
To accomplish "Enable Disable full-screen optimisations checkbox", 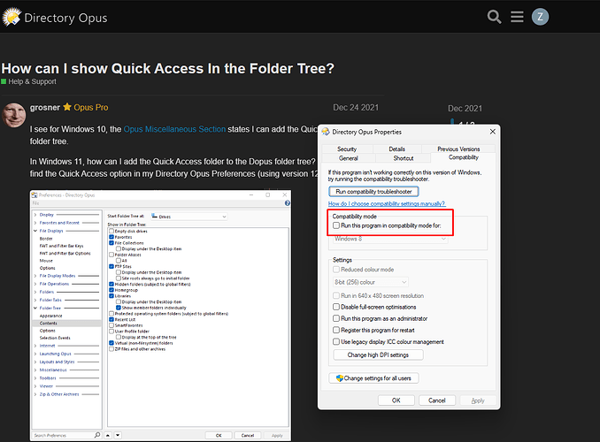I will pos(336,307).
